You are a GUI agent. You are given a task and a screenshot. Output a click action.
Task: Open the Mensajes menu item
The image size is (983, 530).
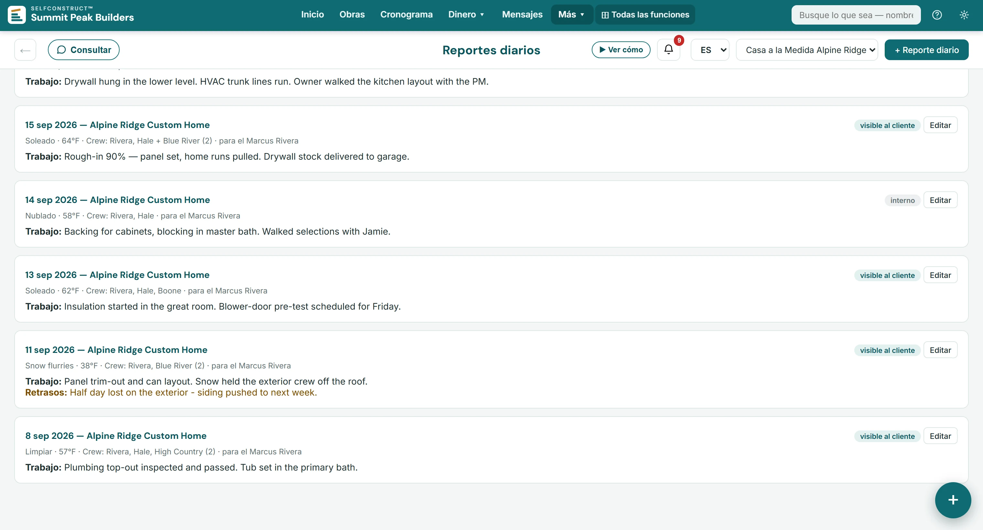point(522,15)
